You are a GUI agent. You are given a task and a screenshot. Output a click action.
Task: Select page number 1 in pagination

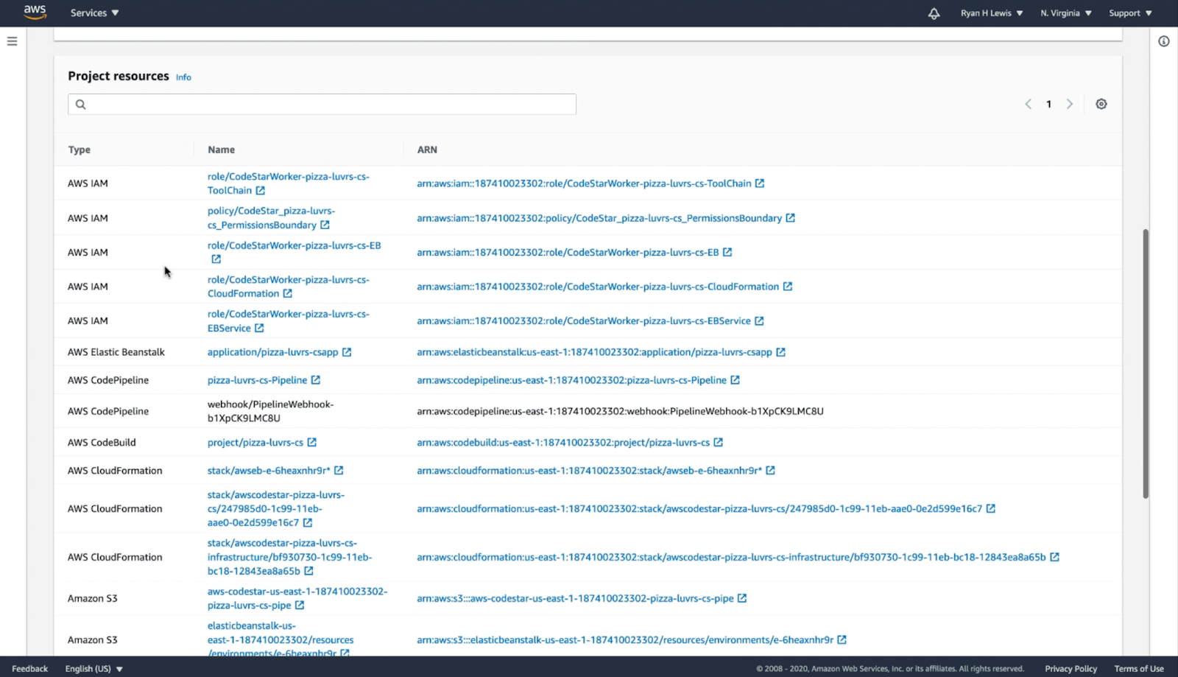pyautogui.click(x=1049, y=104)
